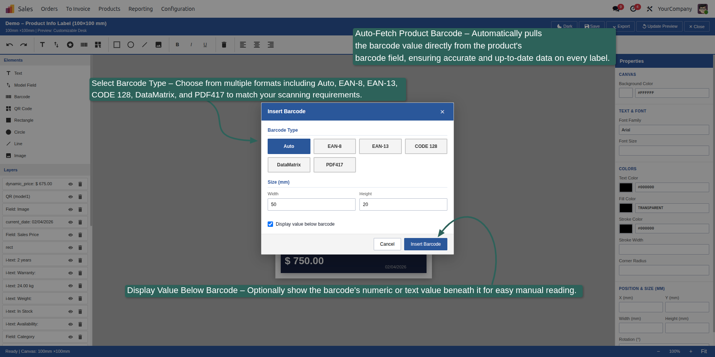Uncheck Display value below barcode
The width and height of the screenshot is (715, 357).
point(270,224)
